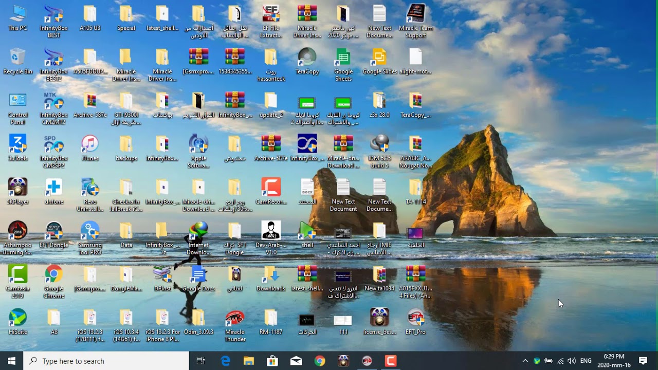Launch Camtasia 2019 from the desktop
The height and width of the screenshot is (370, 658).
(17, 282)
